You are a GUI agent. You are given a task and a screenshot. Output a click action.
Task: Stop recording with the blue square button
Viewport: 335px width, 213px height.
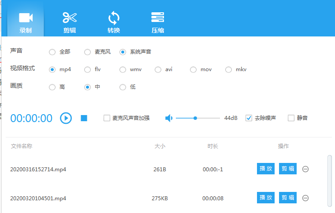point(84,118)
